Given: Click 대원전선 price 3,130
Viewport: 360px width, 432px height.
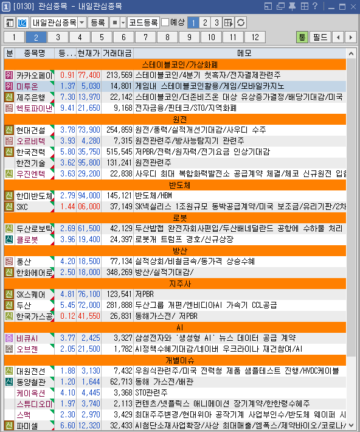Looking at the screenshot, I should tap(91, 371).
